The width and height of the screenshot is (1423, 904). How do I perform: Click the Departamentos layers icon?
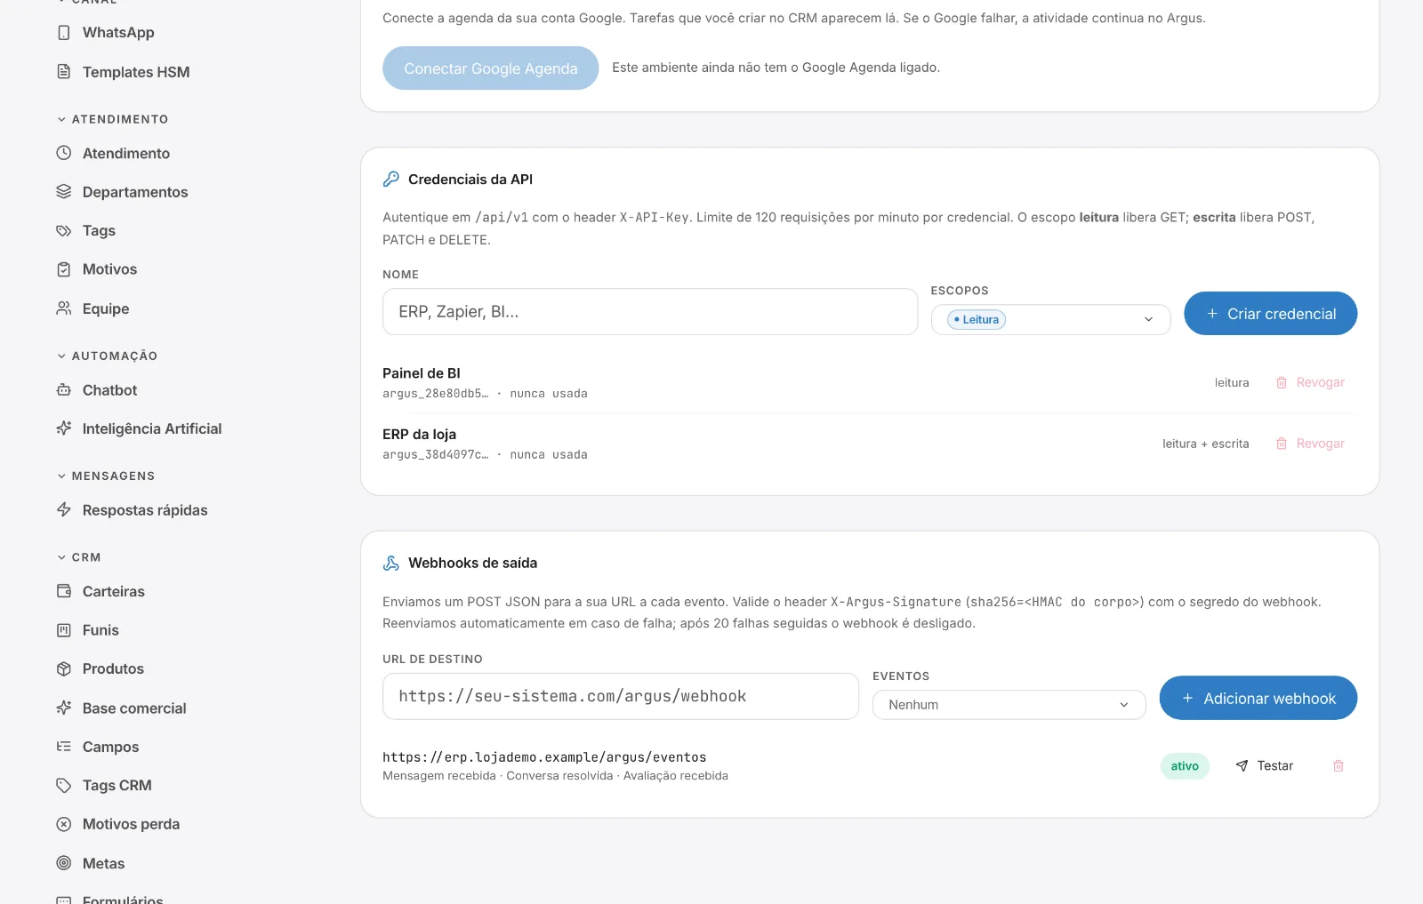63,192
